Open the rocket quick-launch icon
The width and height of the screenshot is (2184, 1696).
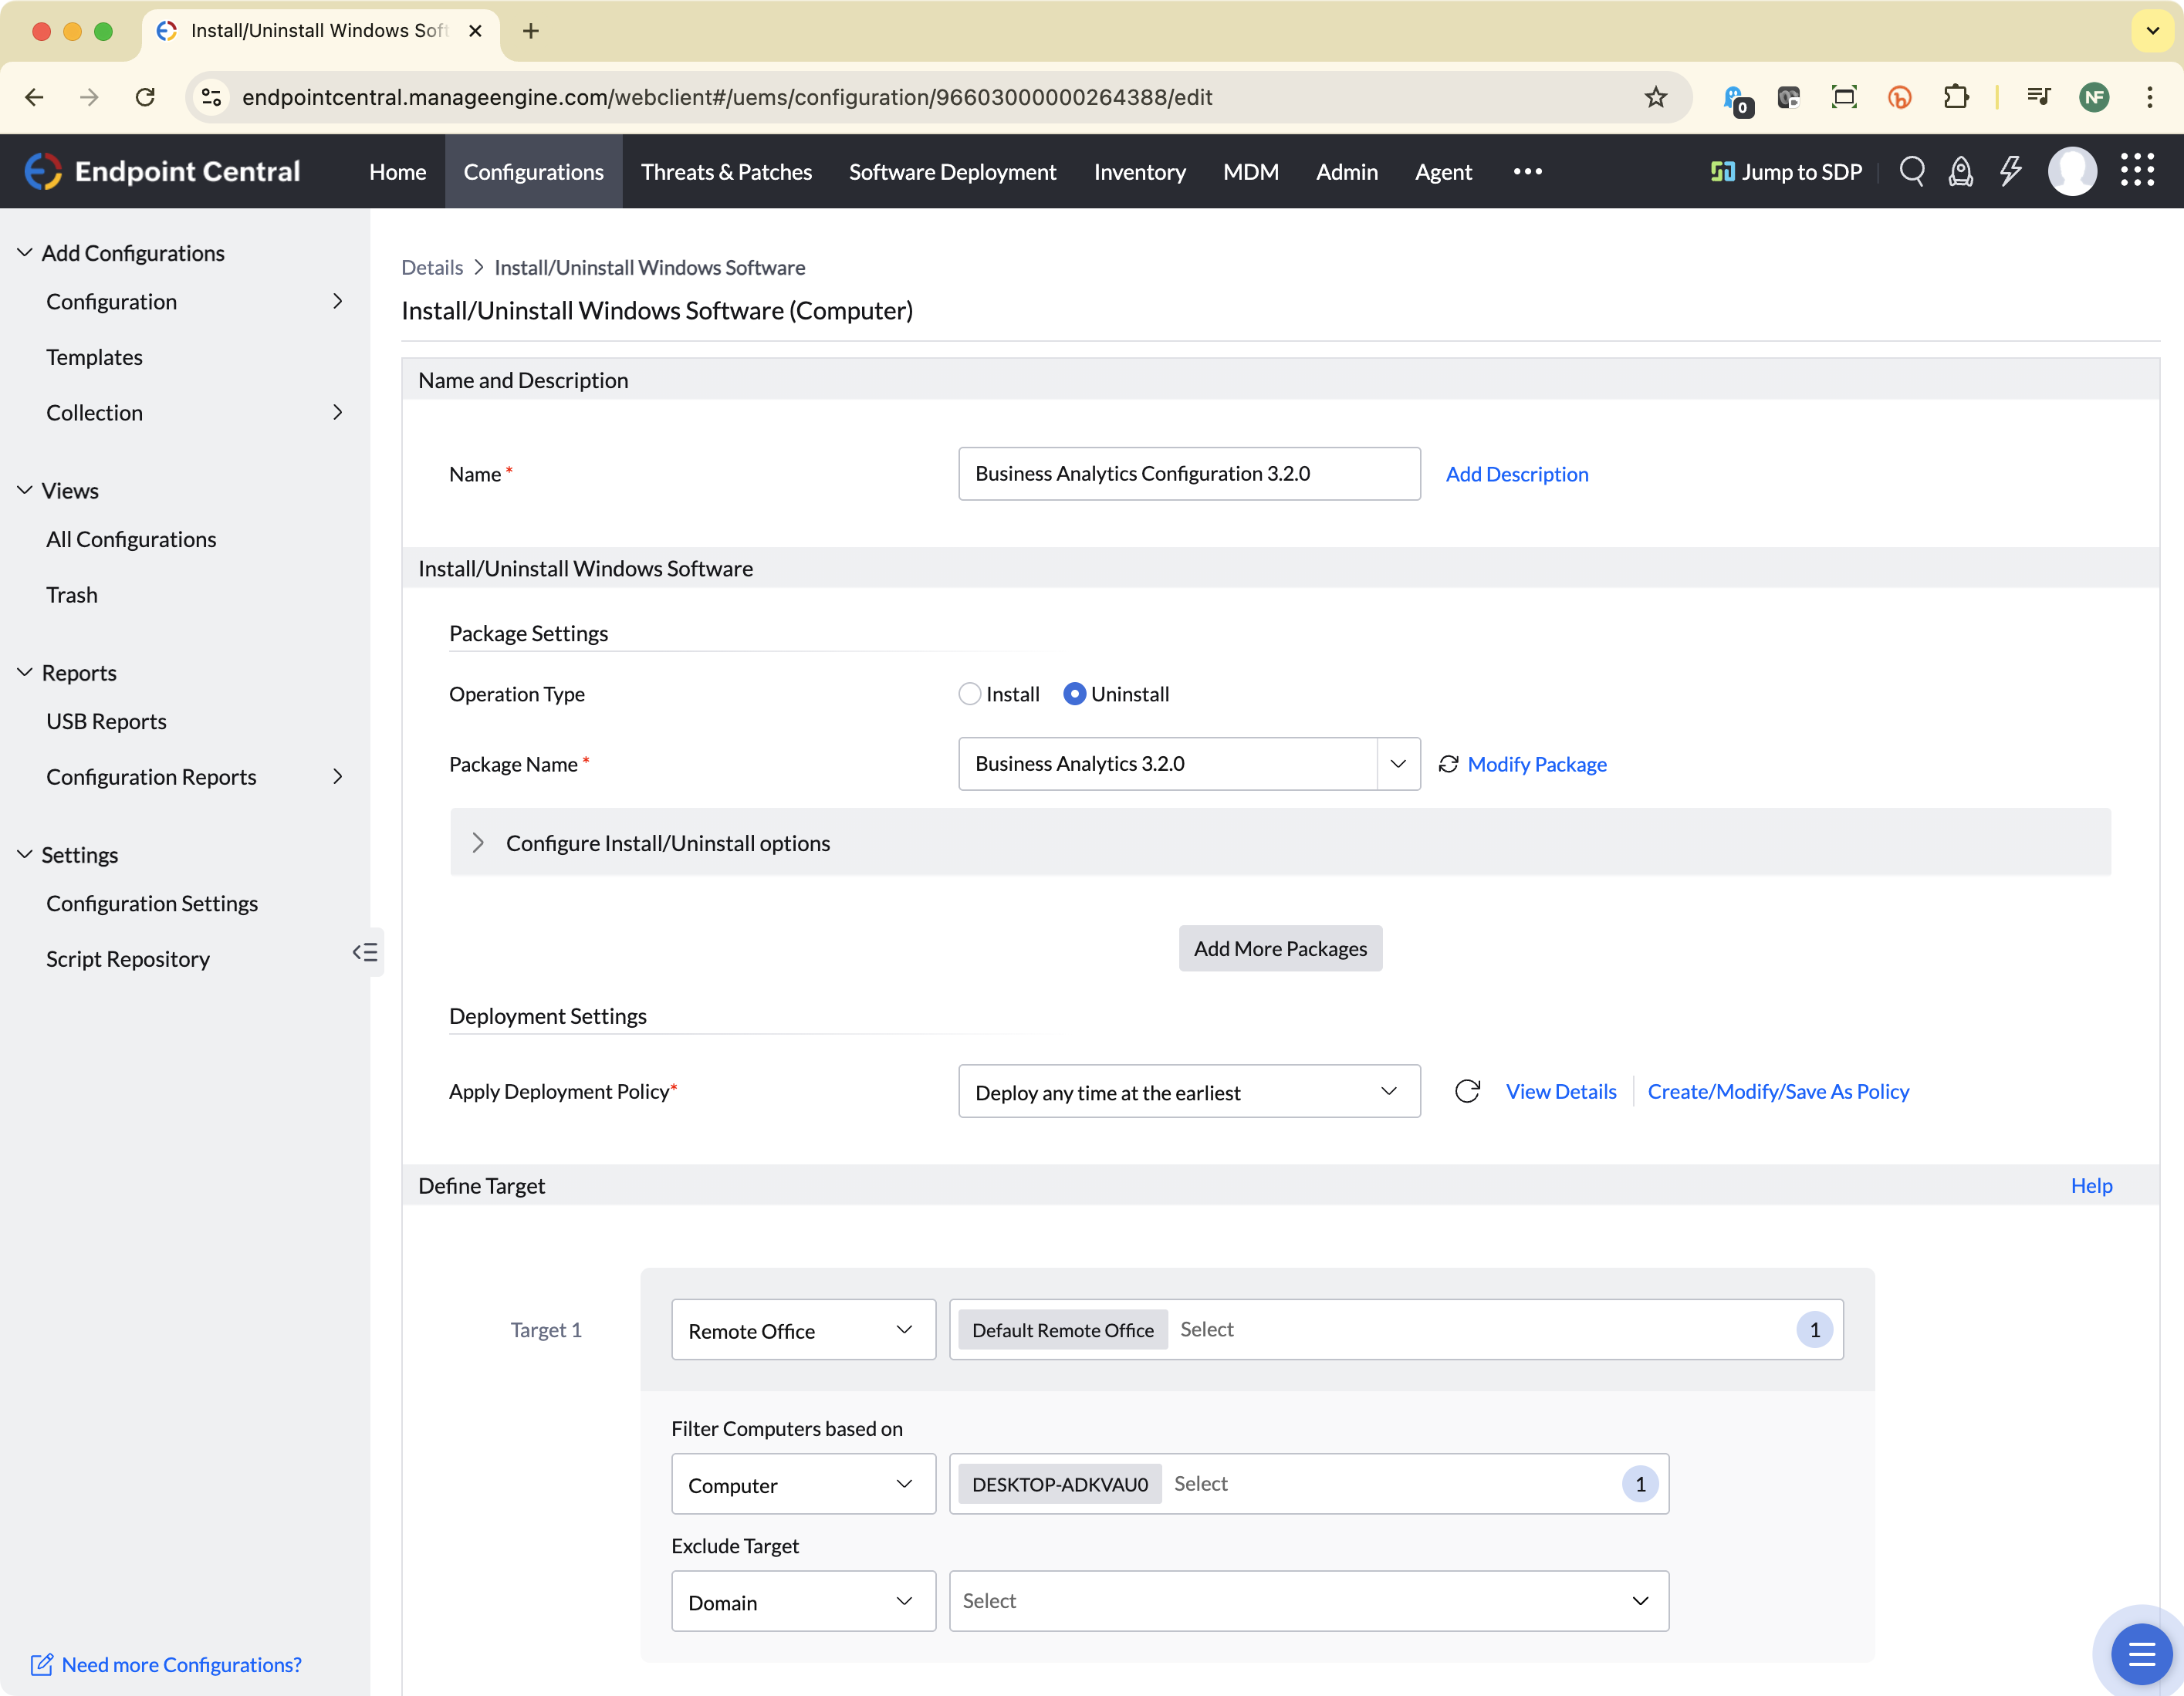pos(1960,171)
